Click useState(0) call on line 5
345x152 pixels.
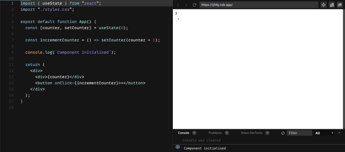tap(112, 28)
